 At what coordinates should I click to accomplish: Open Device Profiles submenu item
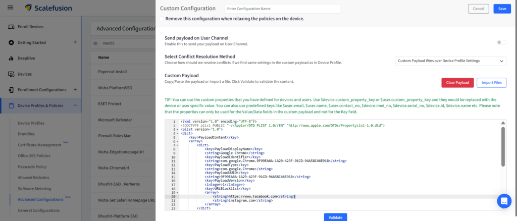click(x=31, y=123)
